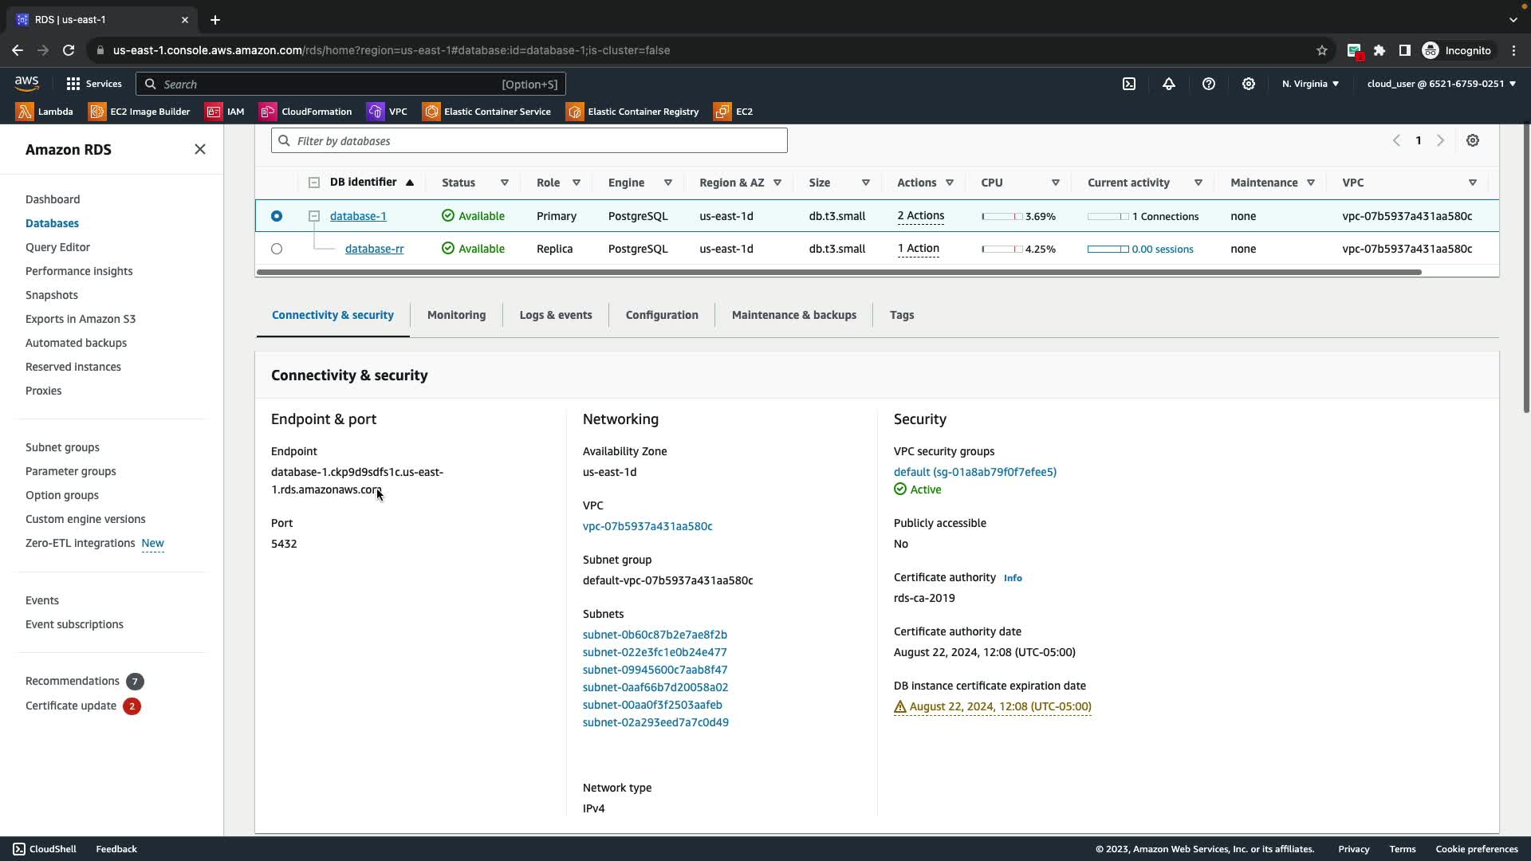Select the database-1 radio button
Image resolution: width=1531 pixels, height=861 pixels.
point(277,216)
